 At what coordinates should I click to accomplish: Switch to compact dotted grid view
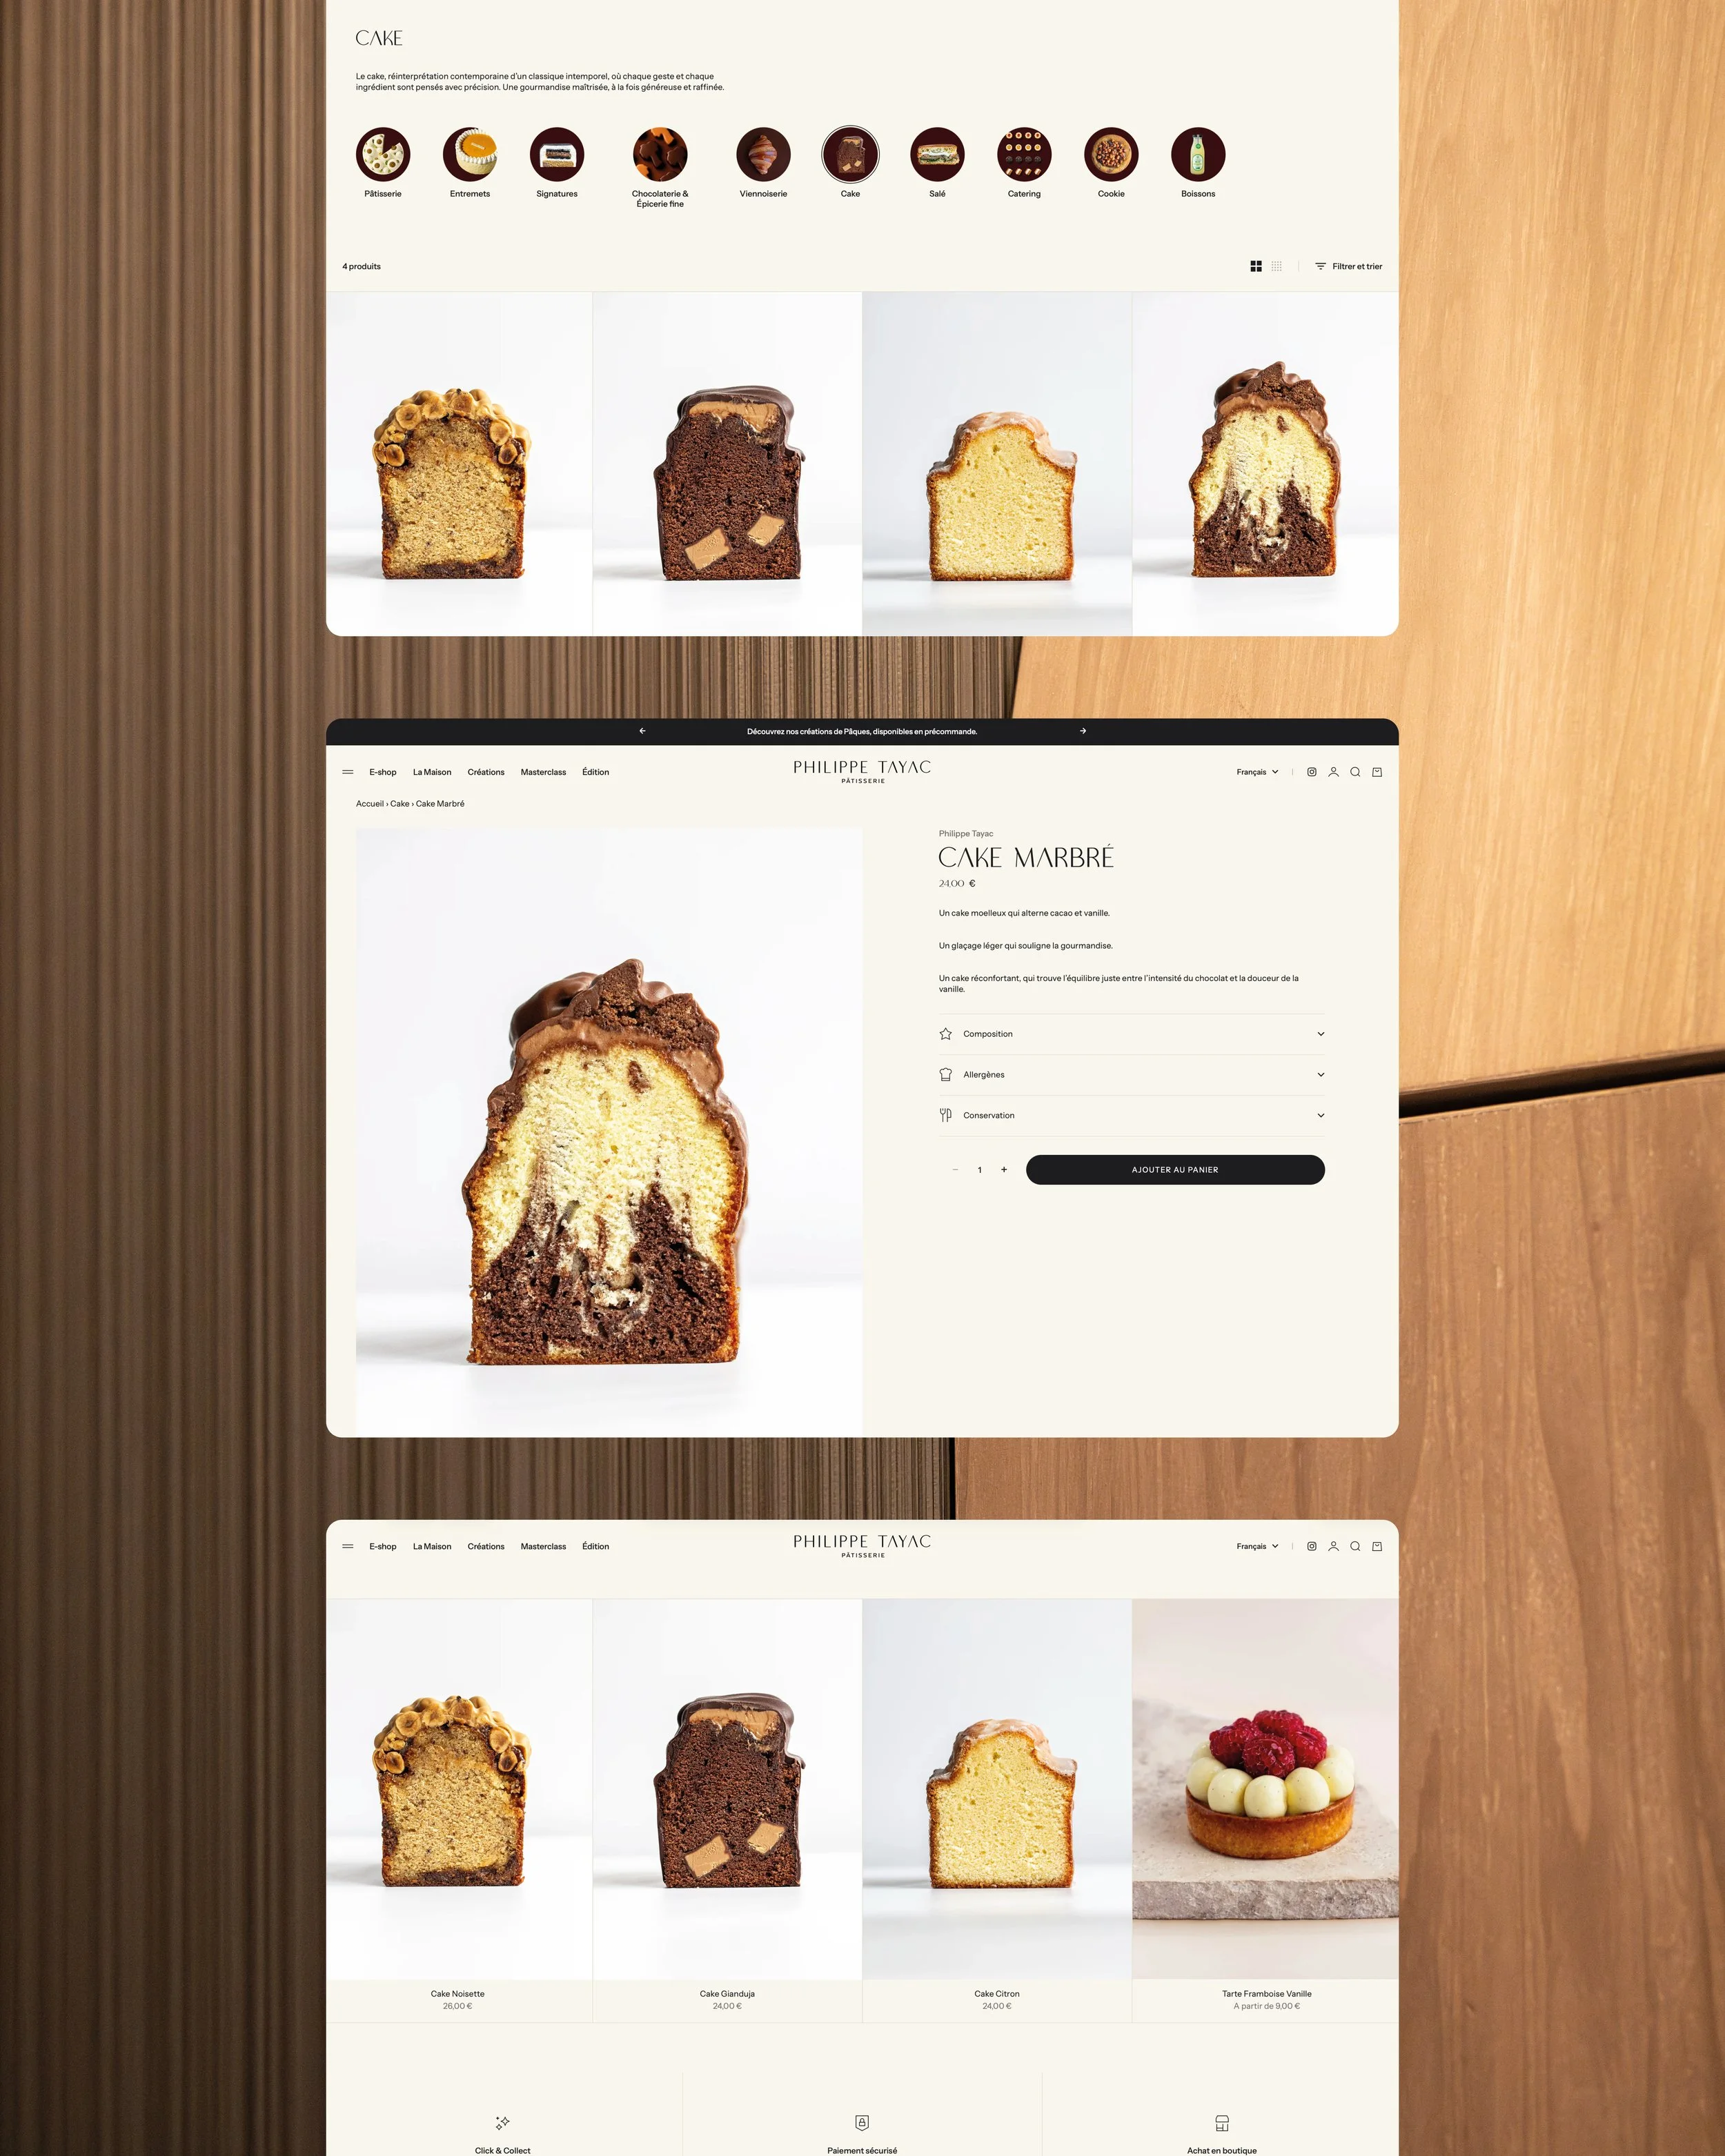(x=1277, y=266)
